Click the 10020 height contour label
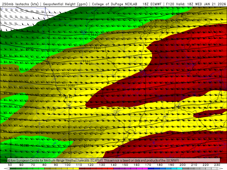 [x=65, y=74]
